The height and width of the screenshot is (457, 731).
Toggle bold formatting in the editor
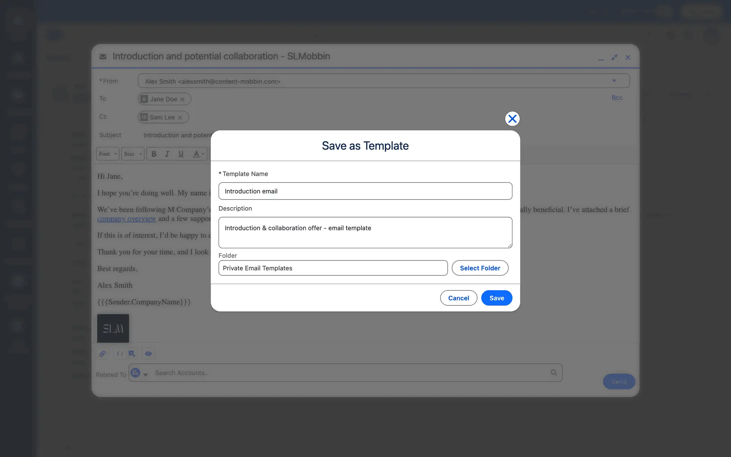tap(154, 154)
